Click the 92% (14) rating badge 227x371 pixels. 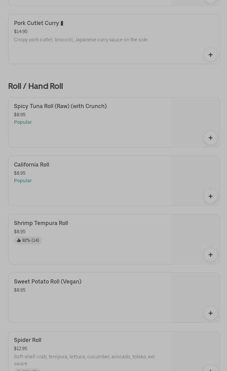(28, 240)
